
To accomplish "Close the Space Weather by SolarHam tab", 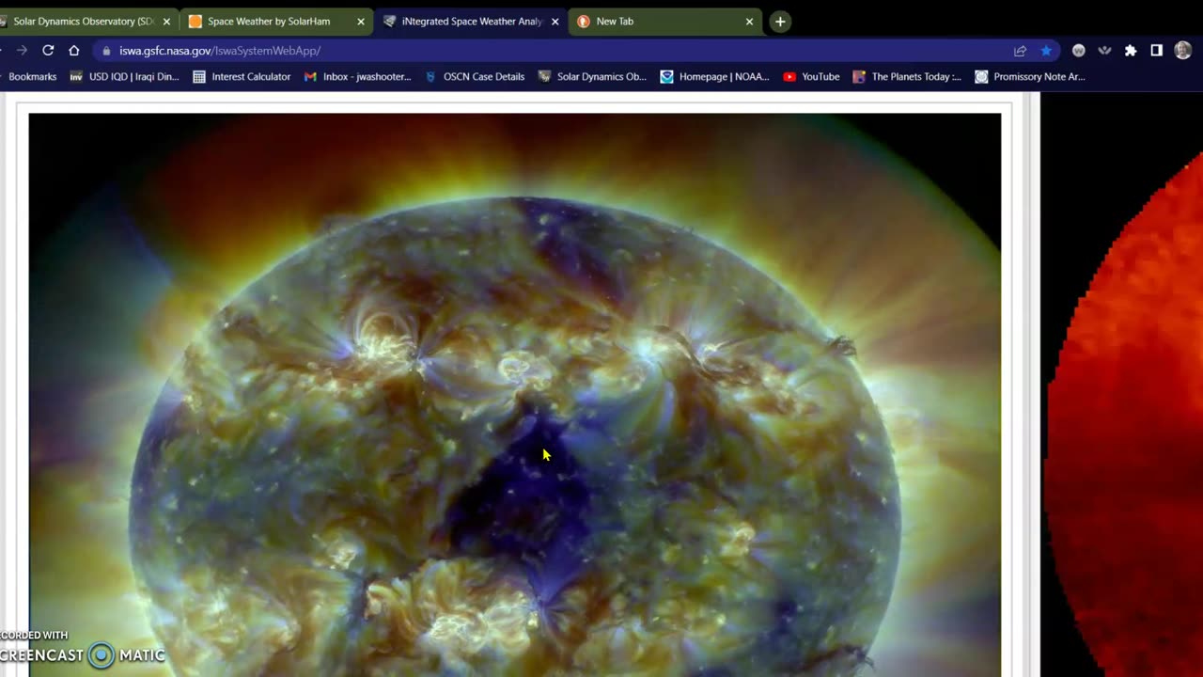I will tap(360, 22).
